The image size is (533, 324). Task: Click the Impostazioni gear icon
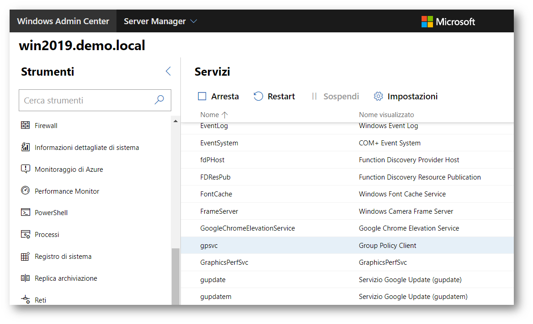[x=378, y=96]
